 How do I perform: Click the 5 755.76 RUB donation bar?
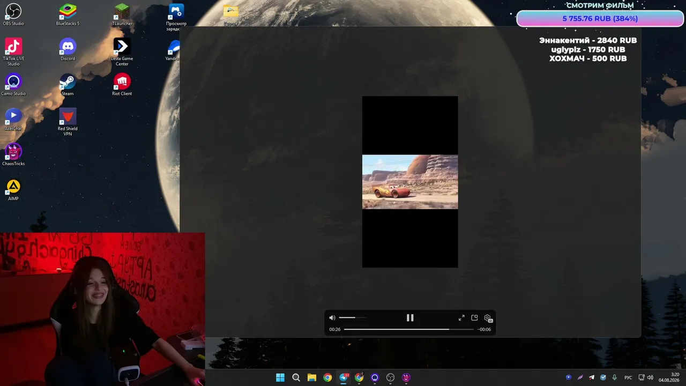pyautogui.click(x=600, y=19)
